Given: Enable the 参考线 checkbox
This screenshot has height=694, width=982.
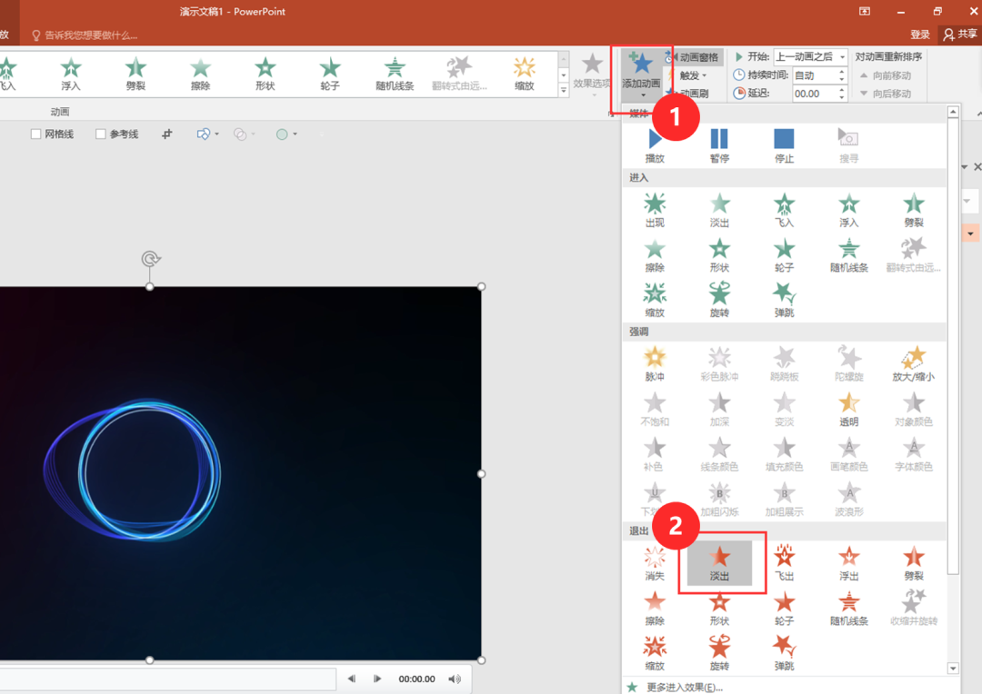Looking at the screenshot, I should 100,134.
